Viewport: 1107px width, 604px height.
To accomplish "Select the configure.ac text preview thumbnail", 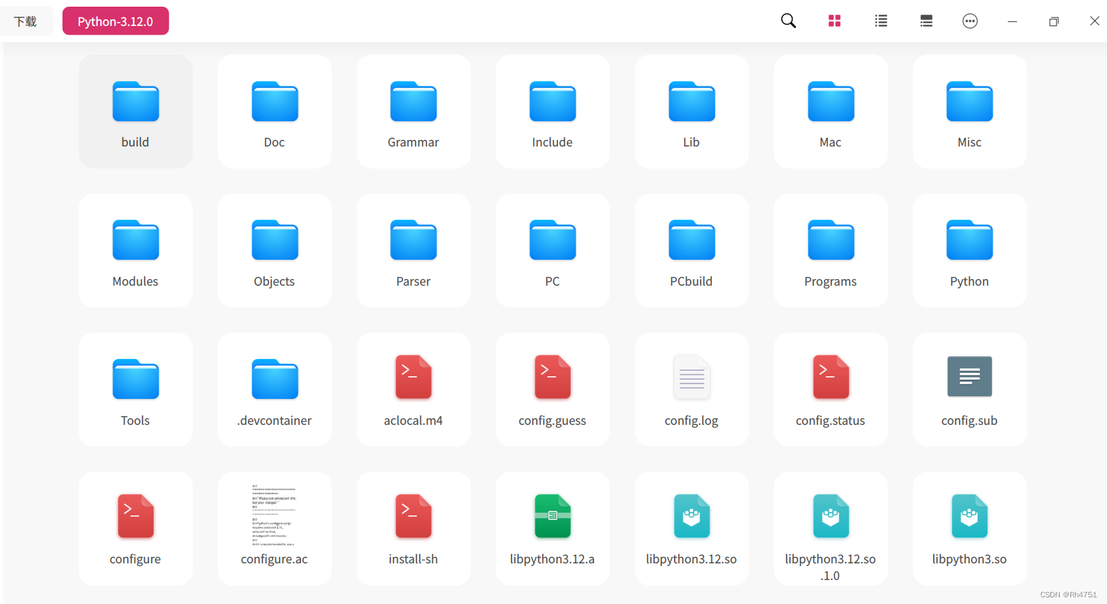I will click(274, 515).
